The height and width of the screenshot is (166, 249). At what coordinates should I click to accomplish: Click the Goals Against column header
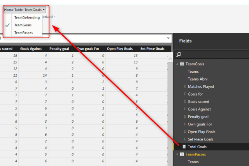31,49
